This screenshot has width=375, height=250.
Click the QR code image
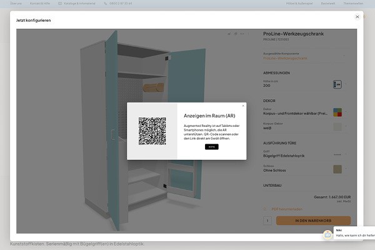[152, 131]
